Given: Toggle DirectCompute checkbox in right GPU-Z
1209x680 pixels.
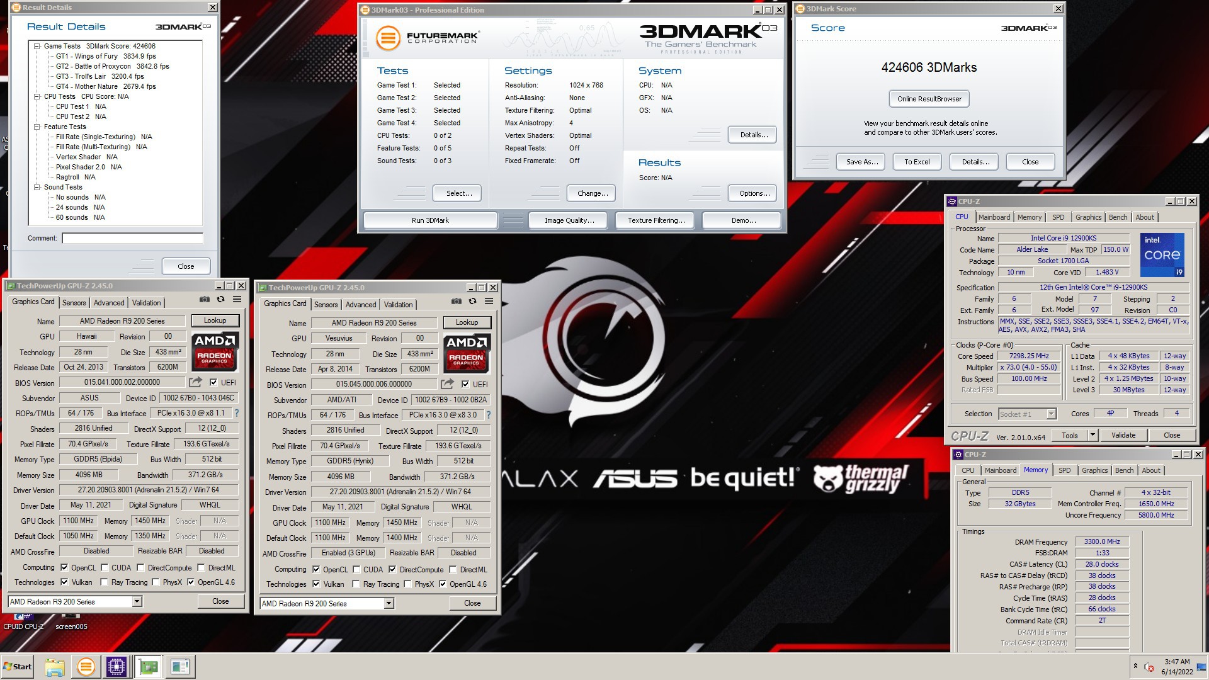Looking at the screenshot, I should [x=392, y=569].
